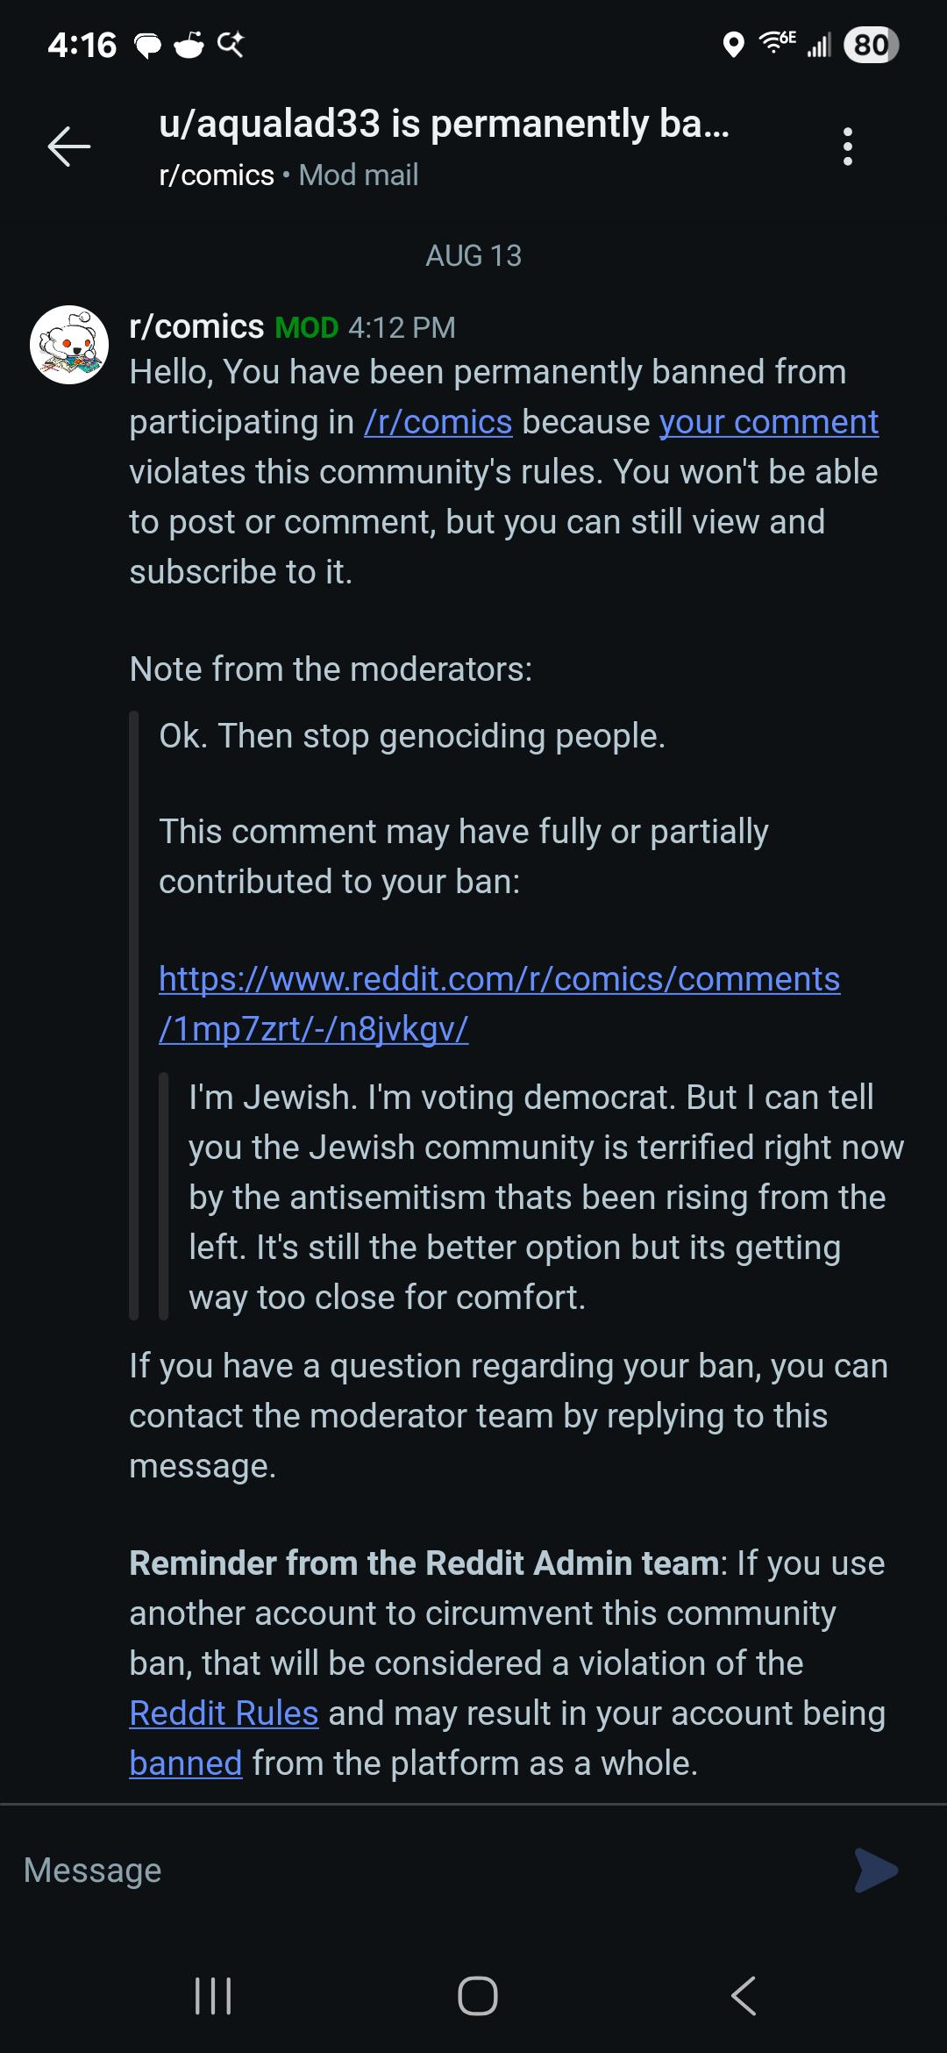
Task: Open the /r/comics link
Action: coord(438,422)
